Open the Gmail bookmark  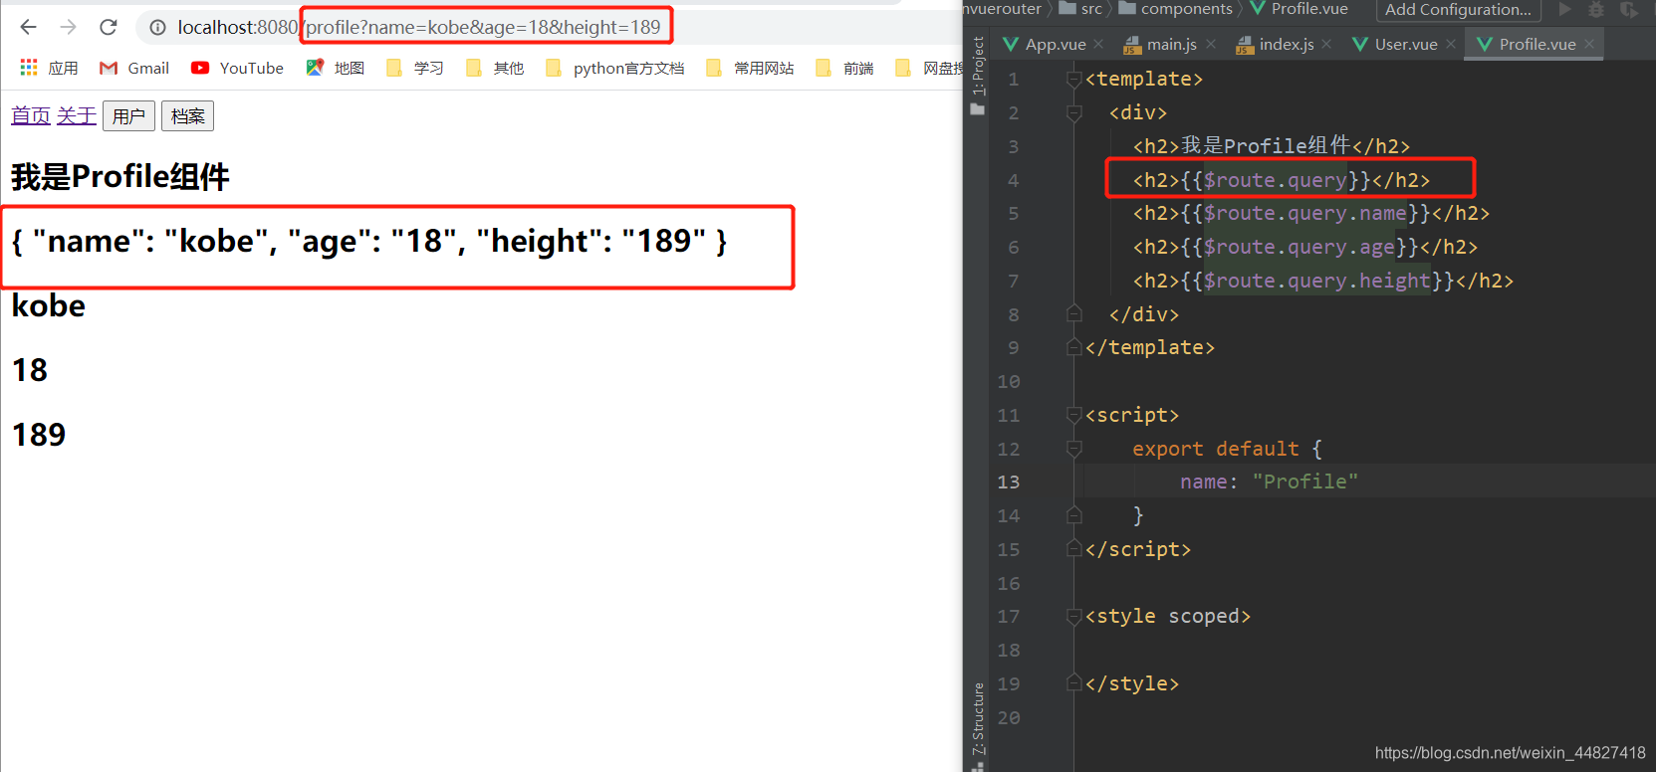click(x=134, y=68)
